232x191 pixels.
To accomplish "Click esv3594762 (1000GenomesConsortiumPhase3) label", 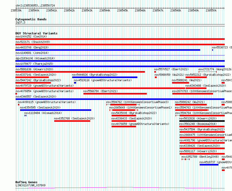I will coord(137,102).
